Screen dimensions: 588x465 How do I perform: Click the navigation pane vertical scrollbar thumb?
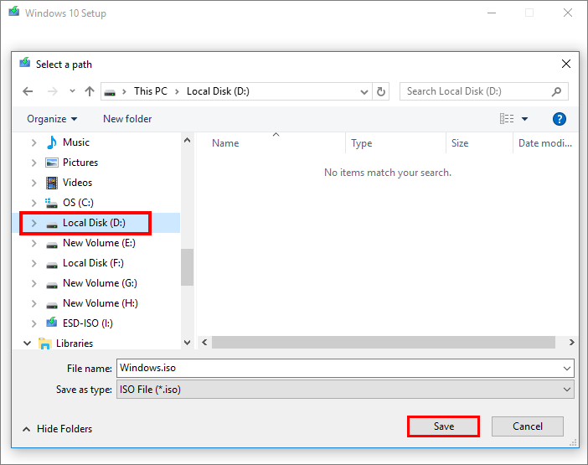click(187, 267)
